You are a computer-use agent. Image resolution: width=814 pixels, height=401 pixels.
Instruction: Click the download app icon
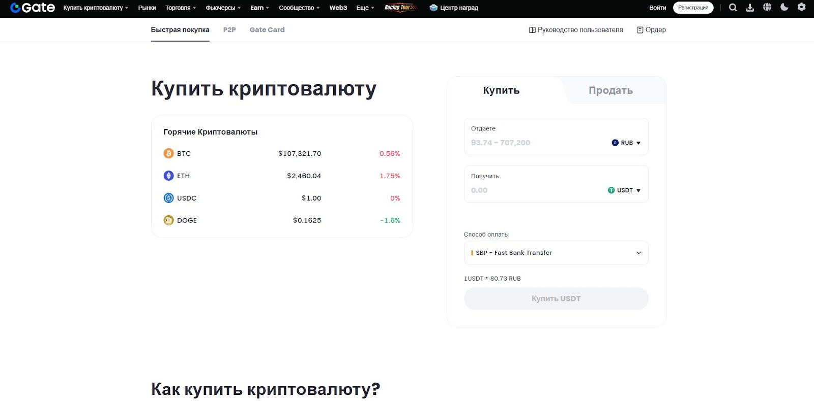tap(750, 8)
